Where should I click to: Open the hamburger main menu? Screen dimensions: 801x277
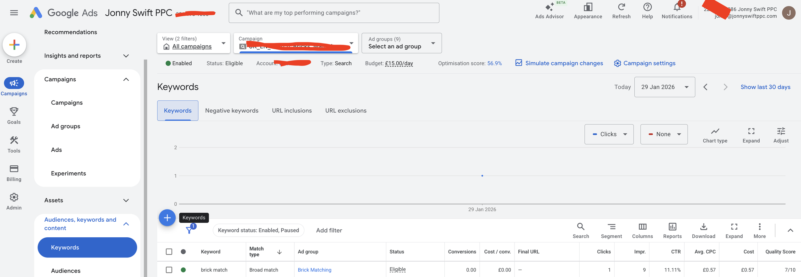coord(14,13)
